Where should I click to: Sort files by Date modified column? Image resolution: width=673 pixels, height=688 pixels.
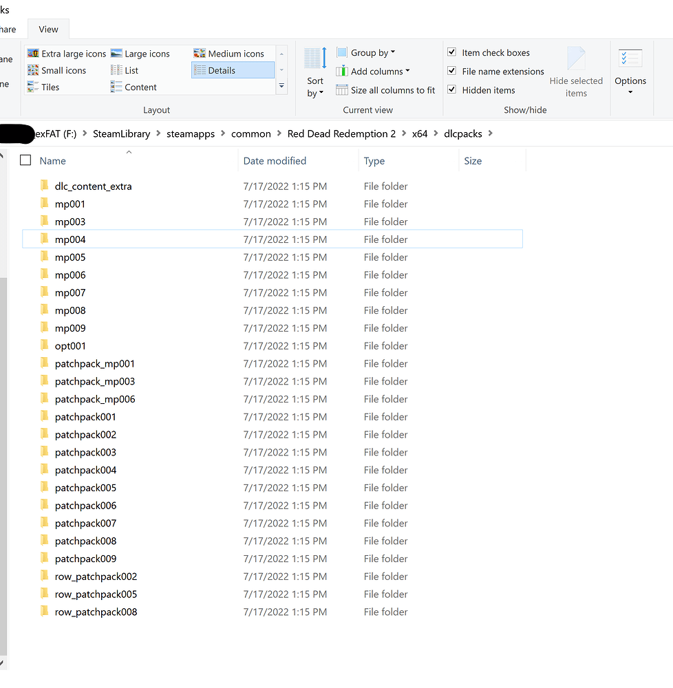[275, 160]
